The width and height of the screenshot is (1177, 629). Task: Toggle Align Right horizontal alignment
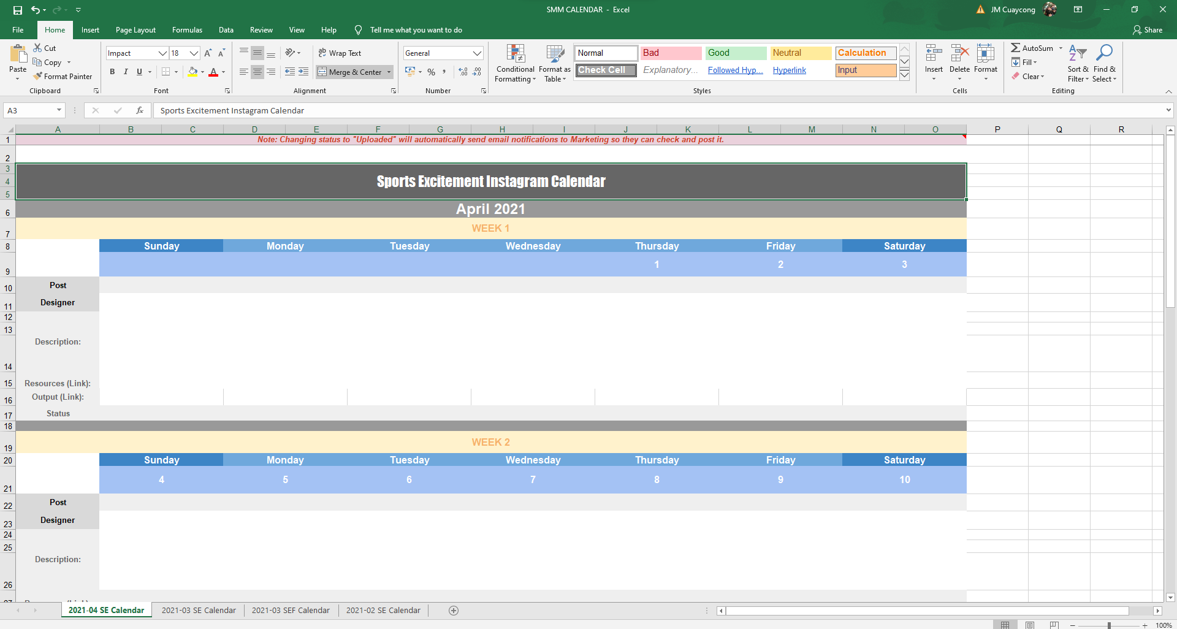(x=271, y=72)
